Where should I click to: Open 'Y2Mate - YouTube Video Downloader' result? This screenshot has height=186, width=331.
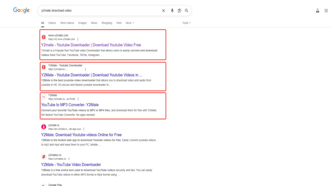click(71, 165)
